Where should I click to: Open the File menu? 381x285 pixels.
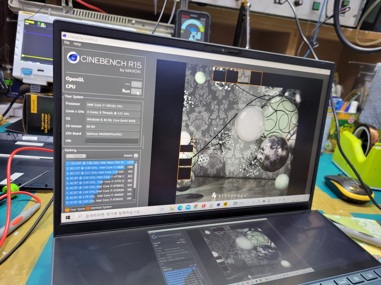coord(66,43)
